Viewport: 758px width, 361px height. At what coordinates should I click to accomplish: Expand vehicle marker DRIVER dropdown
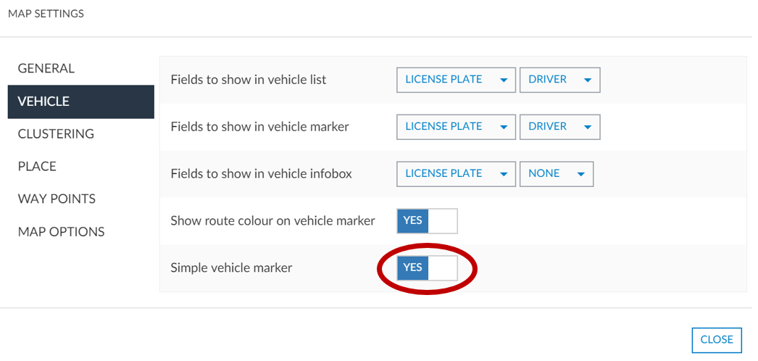coord(559,127)
